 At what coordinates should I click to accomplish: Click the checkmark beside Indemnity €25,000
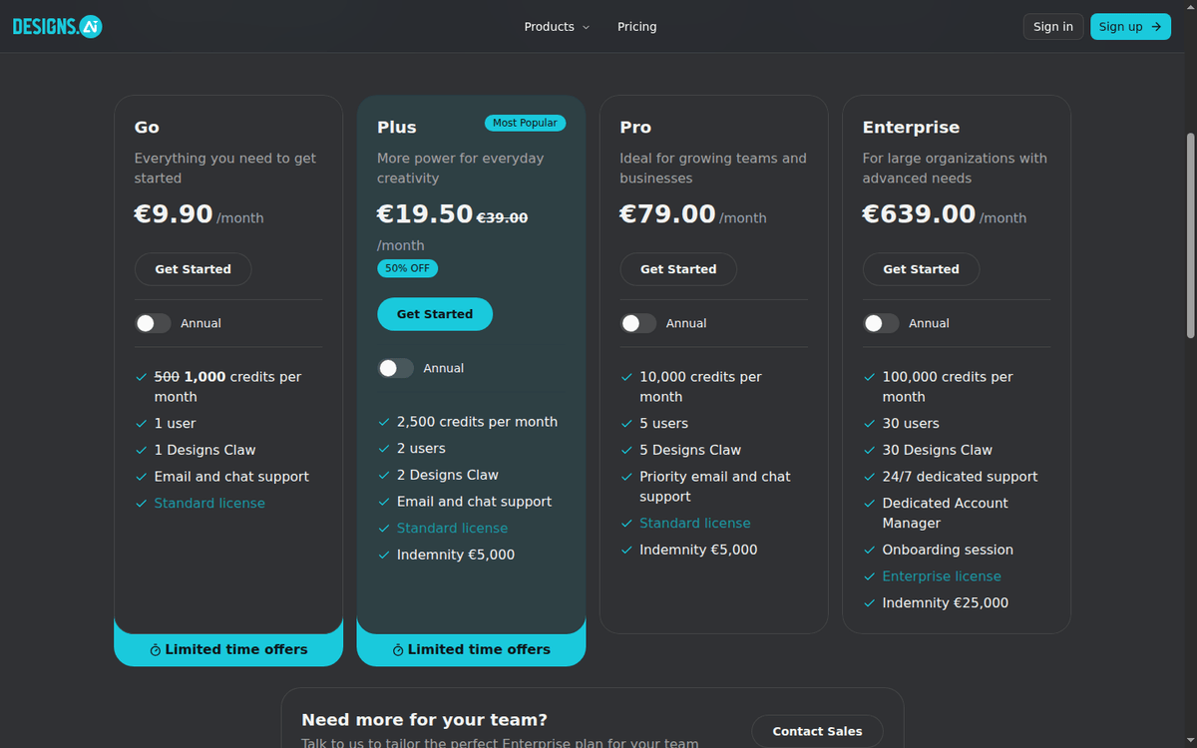pyautogui.click(x=869, y=603)
